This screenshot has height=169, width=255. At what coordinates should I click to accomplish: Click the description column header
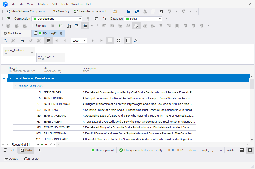click(x=138, y=69)
